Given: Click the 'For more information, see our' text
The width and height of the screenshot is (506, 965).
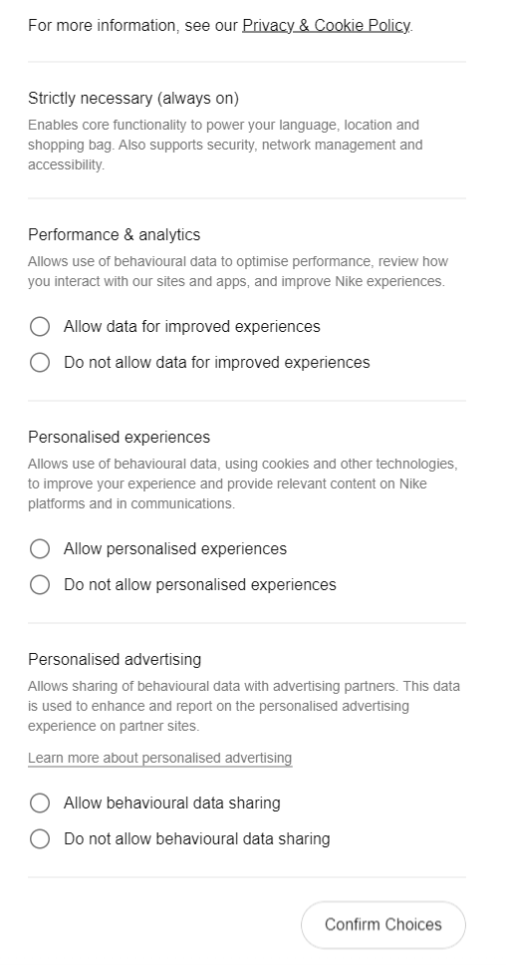Looking at the screenshot, I should click(132, 26).
